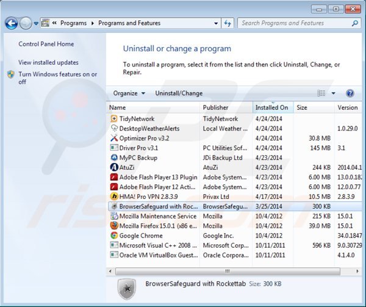
Task: Change view using the view layout icon
Action: point(321,93)
